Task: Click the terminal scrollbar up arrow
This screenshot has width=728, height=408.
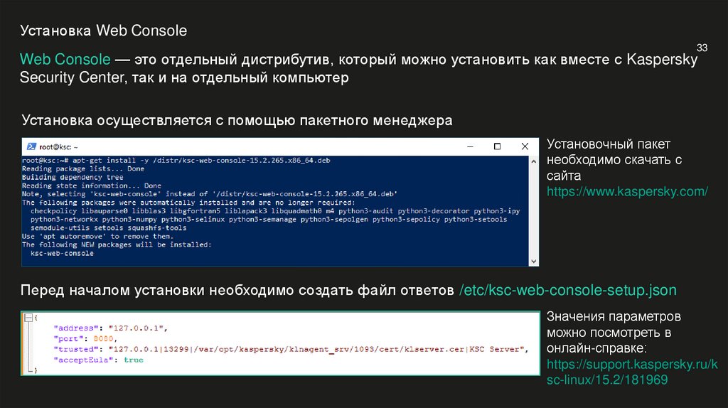Action: tap(533, 161)
